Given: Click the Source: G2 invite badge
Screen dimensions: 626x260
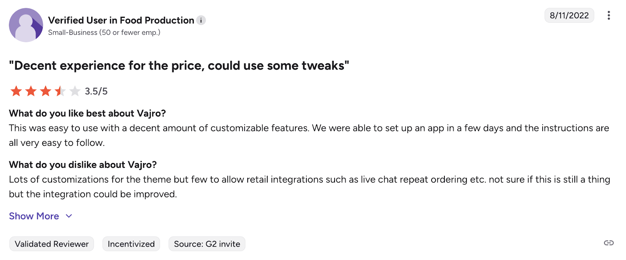Looking at the screenshot, I should pos(207,244).
